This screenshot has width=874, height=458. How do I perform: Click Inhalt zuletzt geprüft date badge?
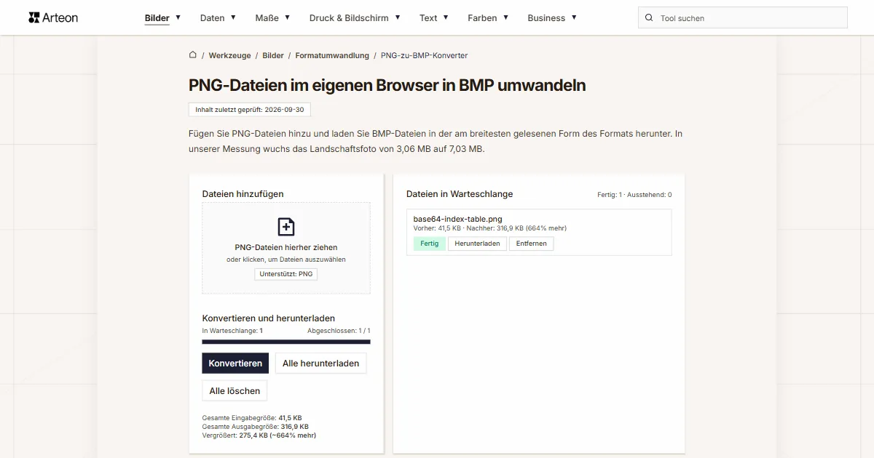[x=250, y=110]
